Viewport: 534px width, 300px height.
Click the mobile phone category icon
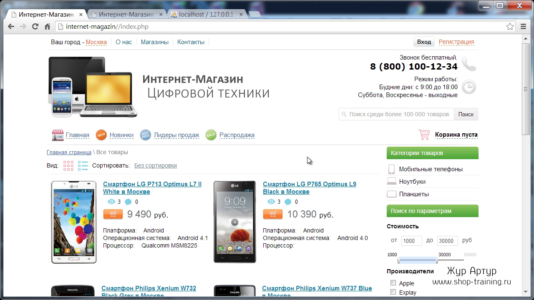(391, 169)
